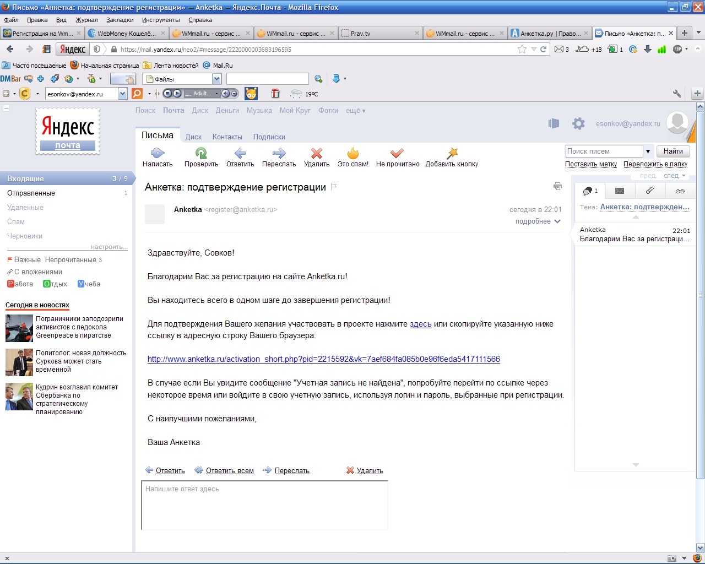Screen dimensions: 705x564
Task: Click the здесь confirmation link
Action: tap(420, 324)
